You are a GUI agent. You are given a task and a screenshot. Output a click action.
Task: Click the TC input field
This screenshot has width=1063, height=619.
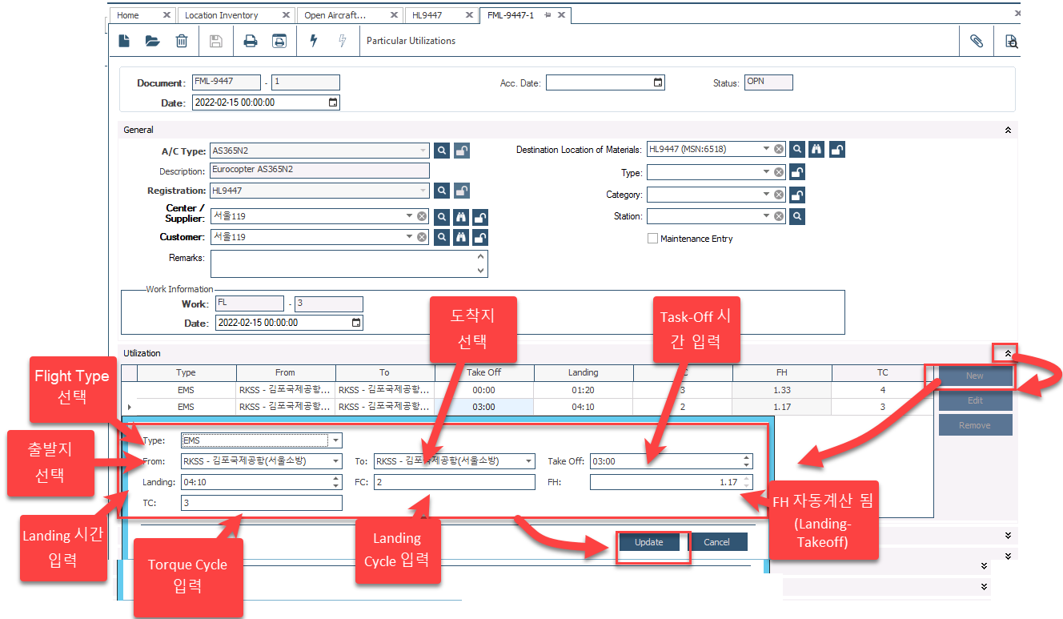(261, 503)
